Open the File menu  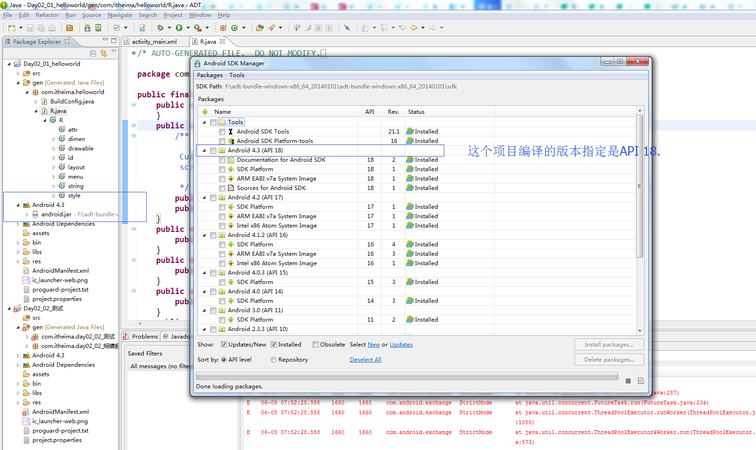click(8, 15)
